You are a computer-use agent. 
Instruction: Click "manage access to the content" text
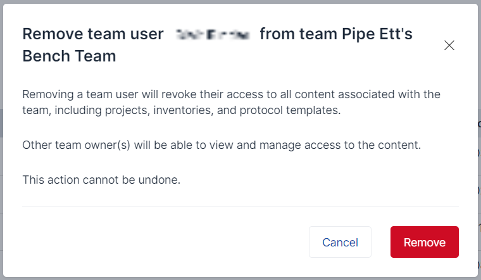[351, 145]
